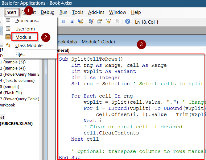
Task: Select sheet 4 (Text to columns) in tree
Action: 17,80
